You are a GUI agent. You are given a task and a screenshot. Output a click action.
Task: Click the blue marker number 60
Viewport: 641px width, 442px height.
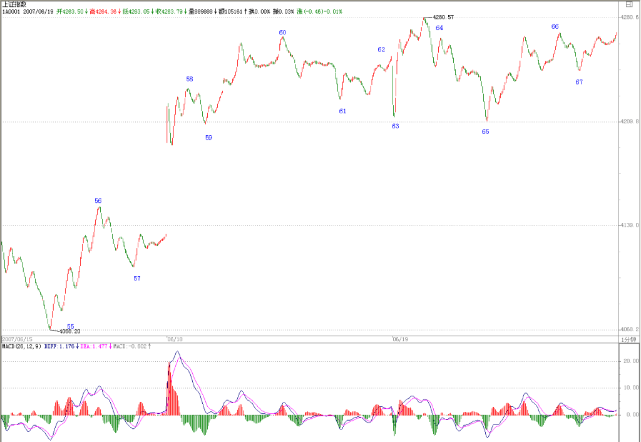(282, 33)
